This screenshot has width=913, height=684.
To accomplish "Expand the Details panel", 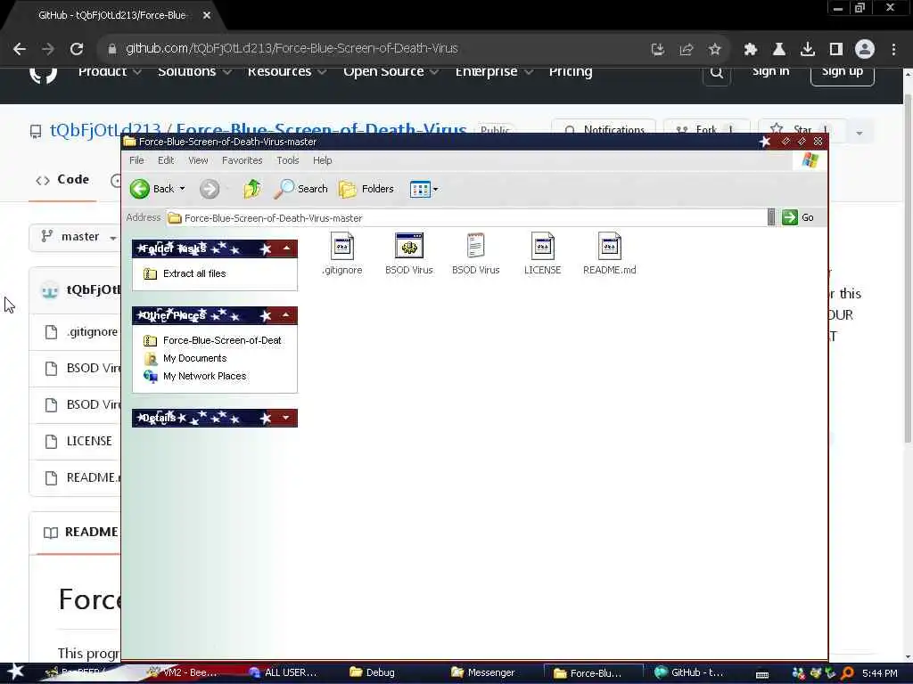I will (x=286, y=418).
